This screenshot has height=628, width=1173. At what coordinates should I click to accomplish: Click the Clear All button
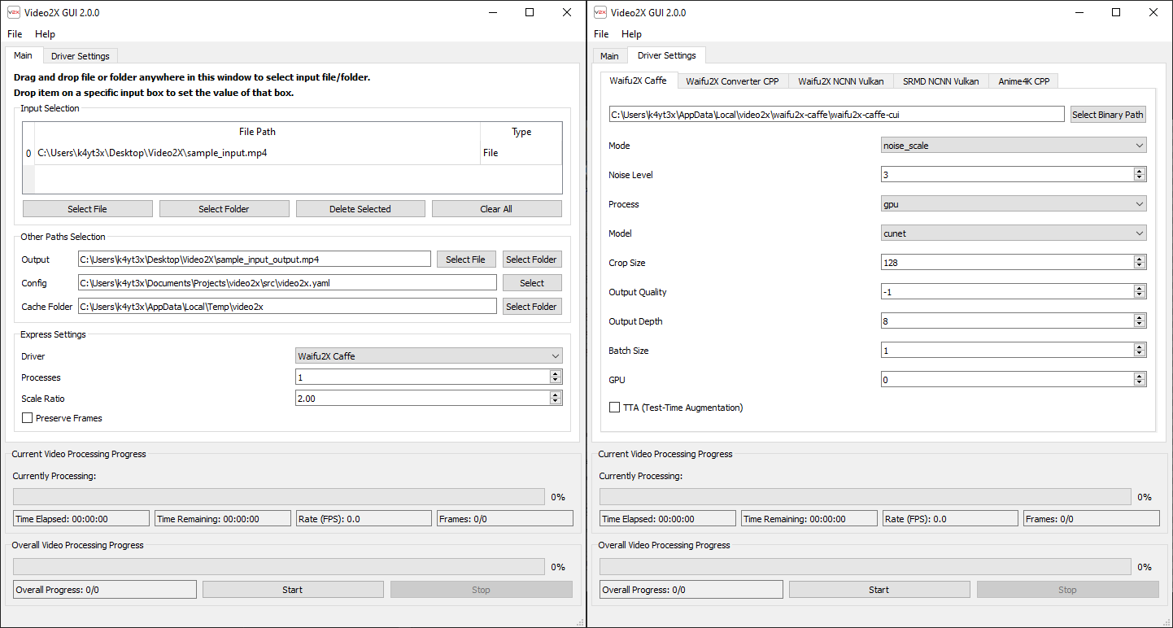[497, 209]
